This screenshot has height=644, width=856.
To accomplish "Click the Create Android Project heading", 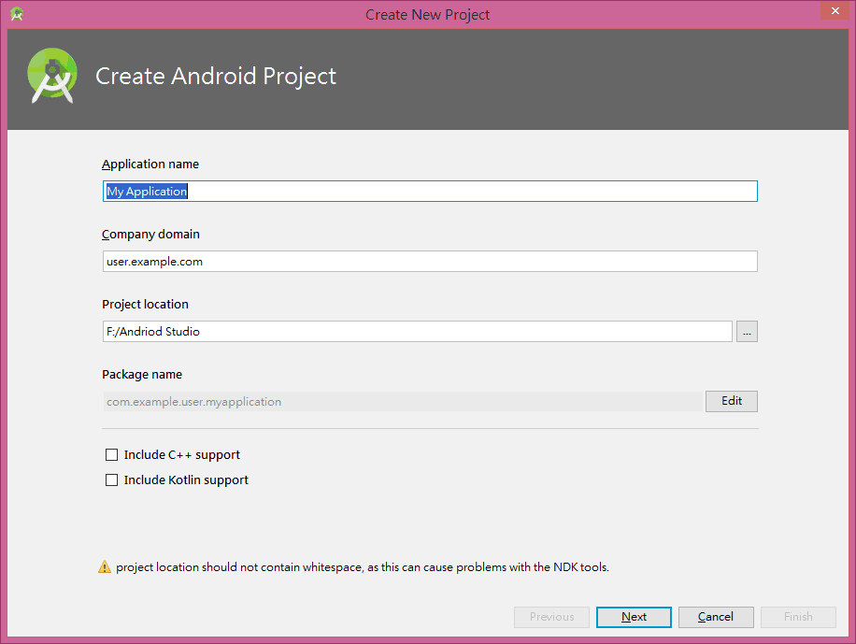I will [216, 76].
